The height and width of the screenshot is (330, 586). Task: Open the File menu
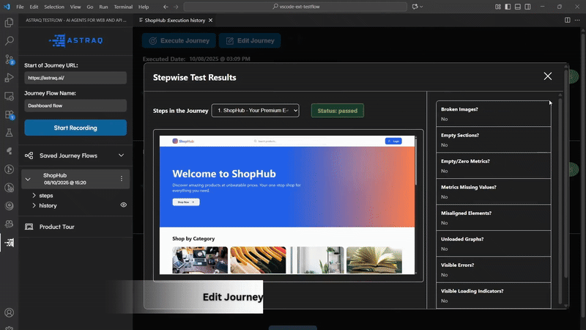(x=21, y=7)
